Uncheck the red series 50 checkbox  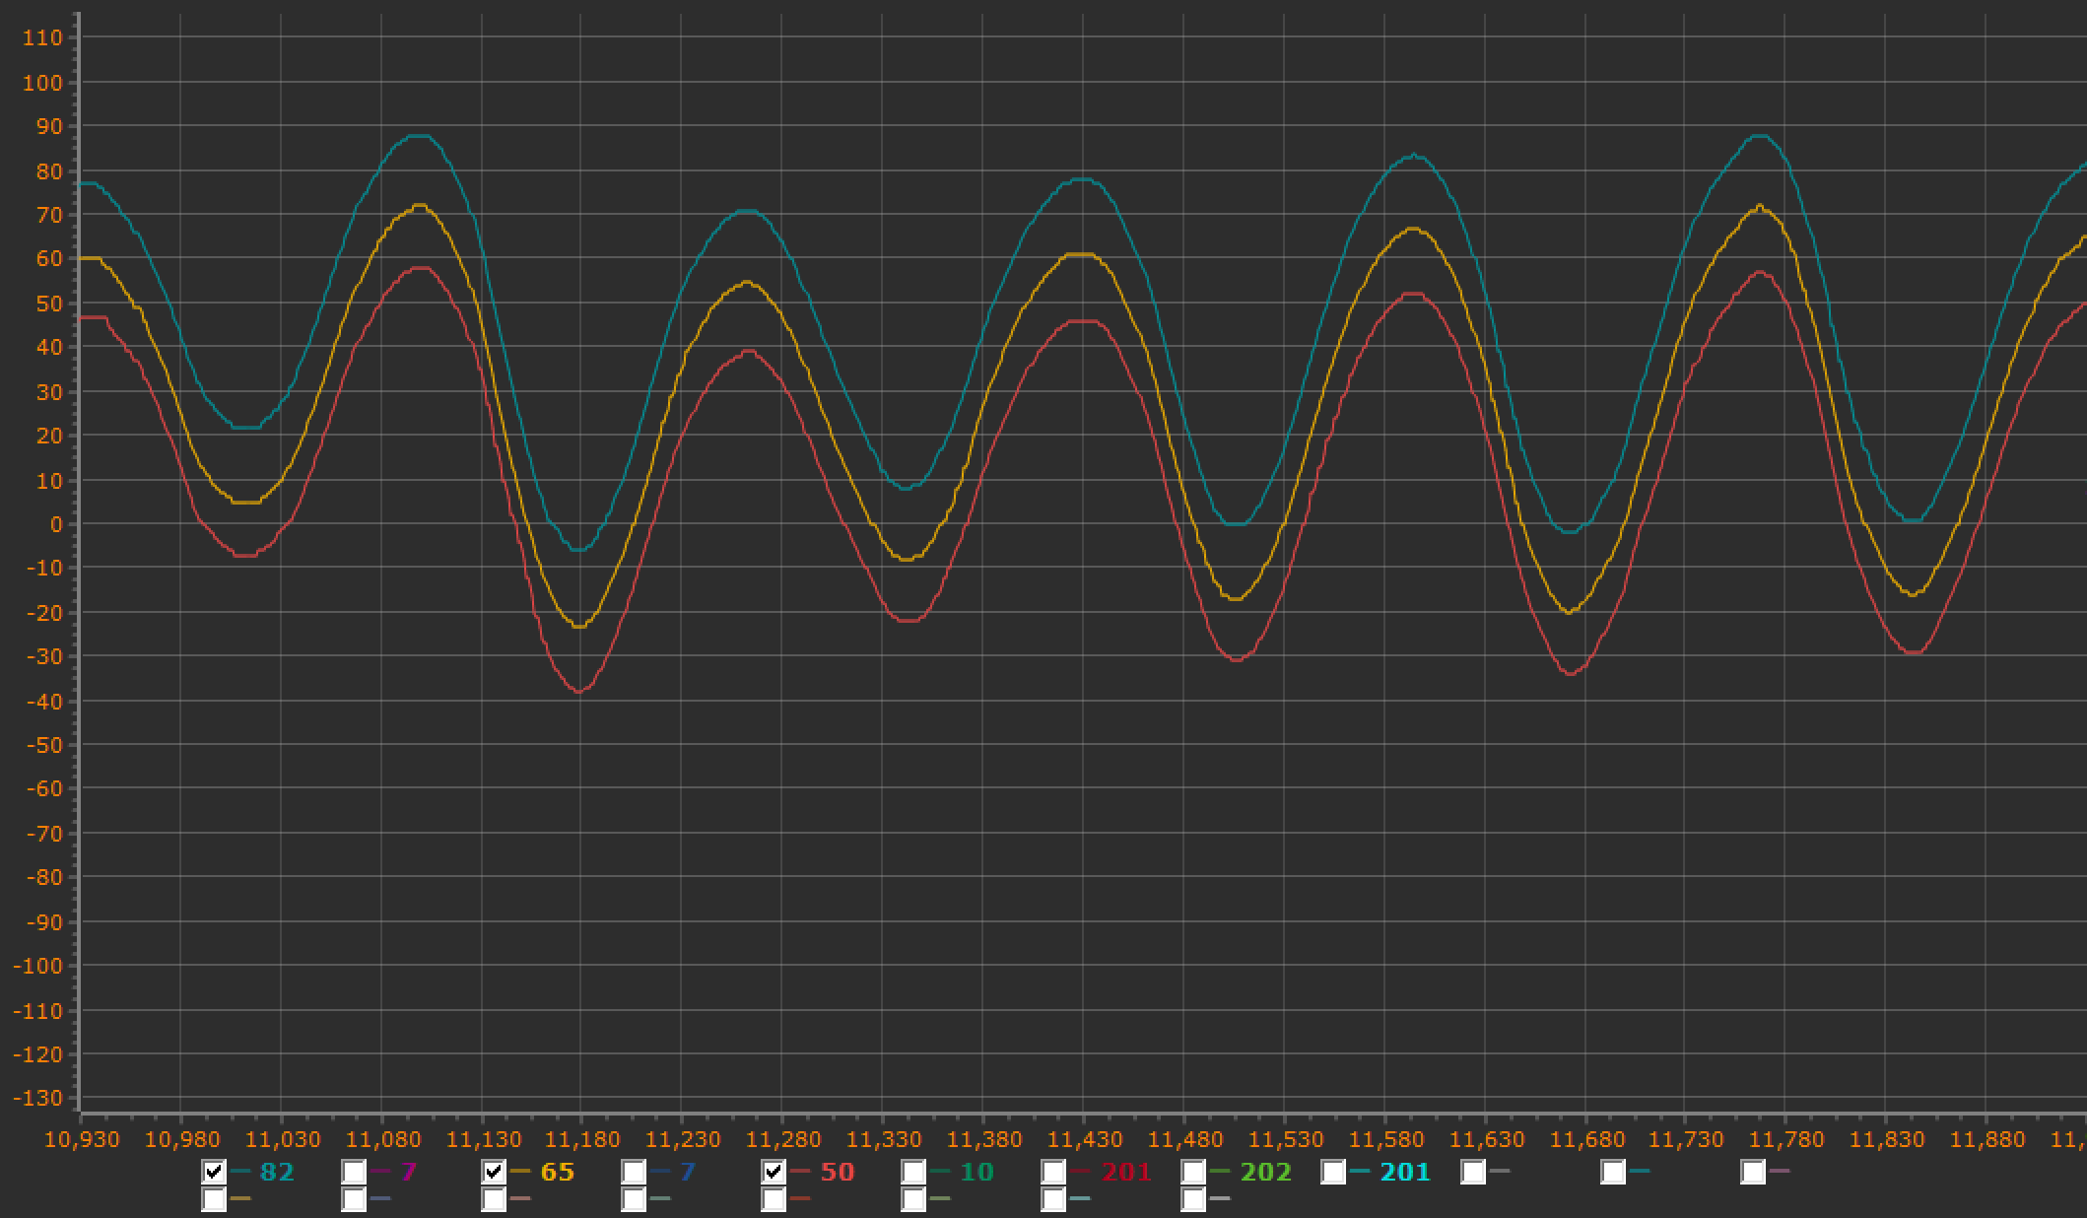[774, 1172]
